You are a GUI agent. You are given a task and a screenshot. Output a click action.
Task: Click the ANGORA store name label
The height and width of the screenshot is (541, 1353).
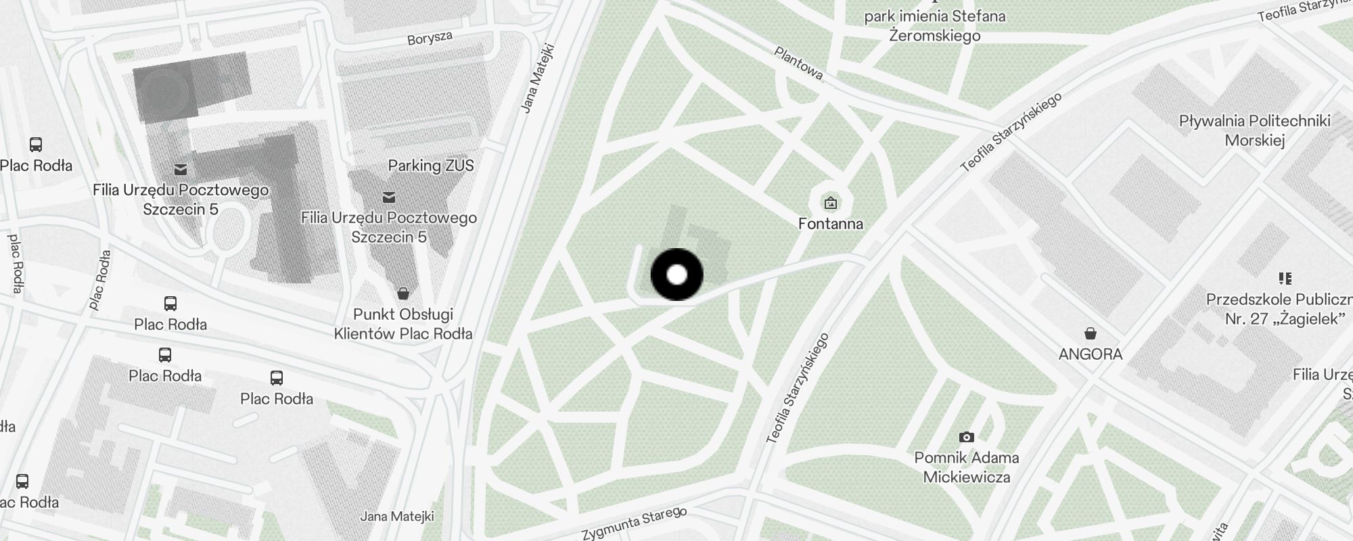[x=1091, y=354]
